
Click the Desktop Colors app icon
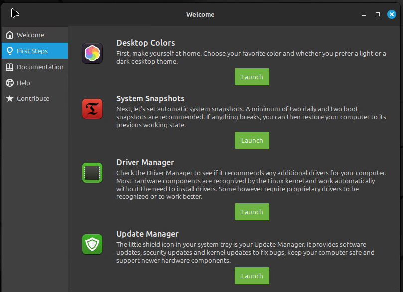[92, 53]
